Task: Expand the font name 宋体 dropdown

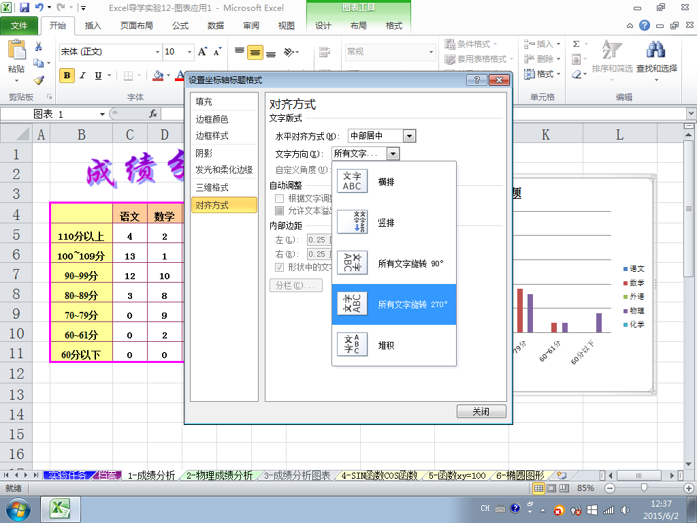Action: [157, 52]
